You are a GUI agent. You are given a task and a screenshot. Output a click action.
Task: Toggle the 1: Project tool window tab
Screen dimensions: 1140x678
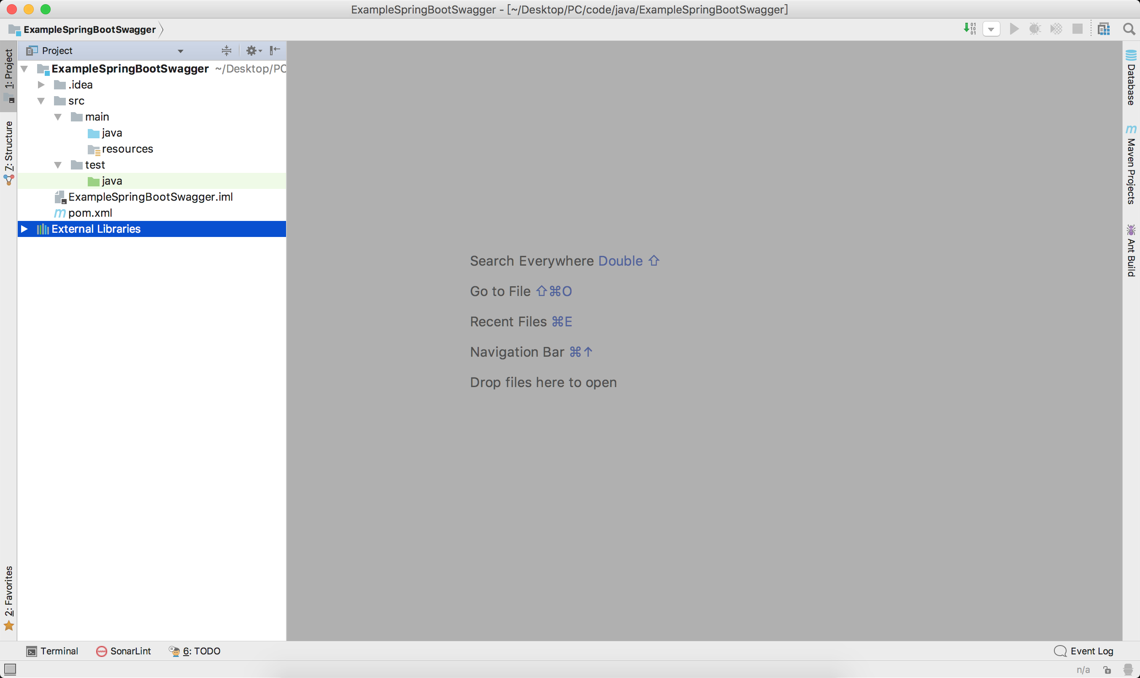point(9,76)
